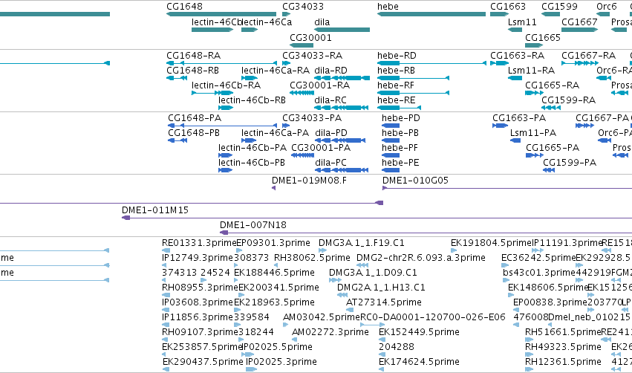This screenshot has height=373, width=632.
Task: Select the CG1648-PB protein feature
Action: (177, 140)
